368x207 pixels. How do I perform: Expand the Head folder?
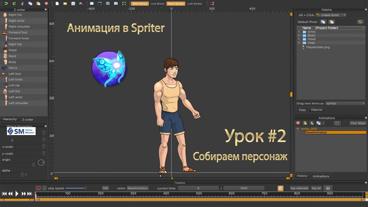point(299,39)
